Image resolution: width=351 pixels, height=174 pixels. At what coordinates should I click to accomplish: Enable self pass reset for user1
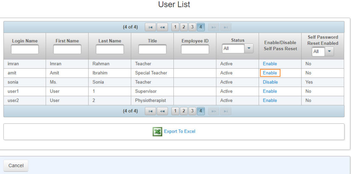(x=270, y=91)
